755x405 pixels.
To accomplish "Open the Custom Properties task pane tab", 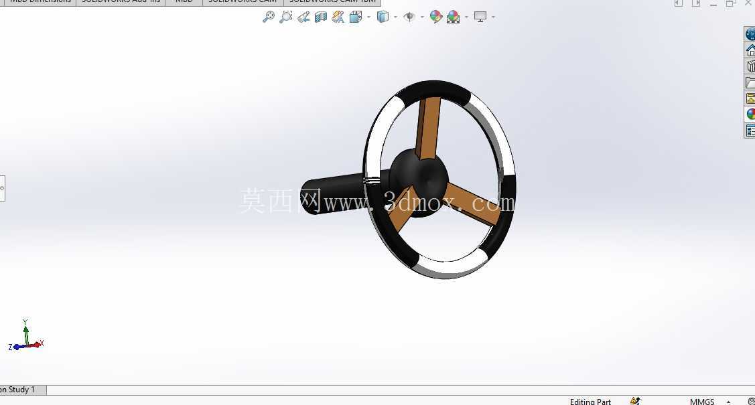I will (750, 131).
